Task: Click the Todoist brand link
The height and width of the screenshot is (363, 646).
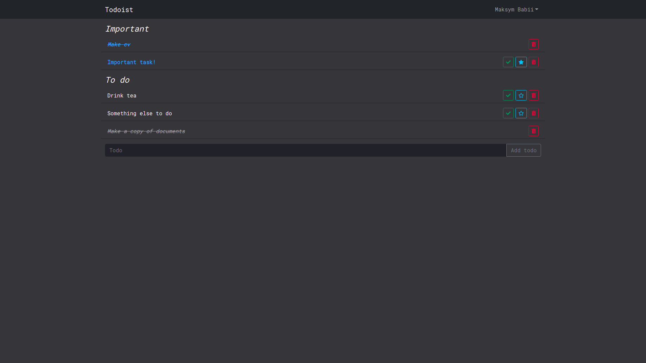Action: click(x=119, y=10)
